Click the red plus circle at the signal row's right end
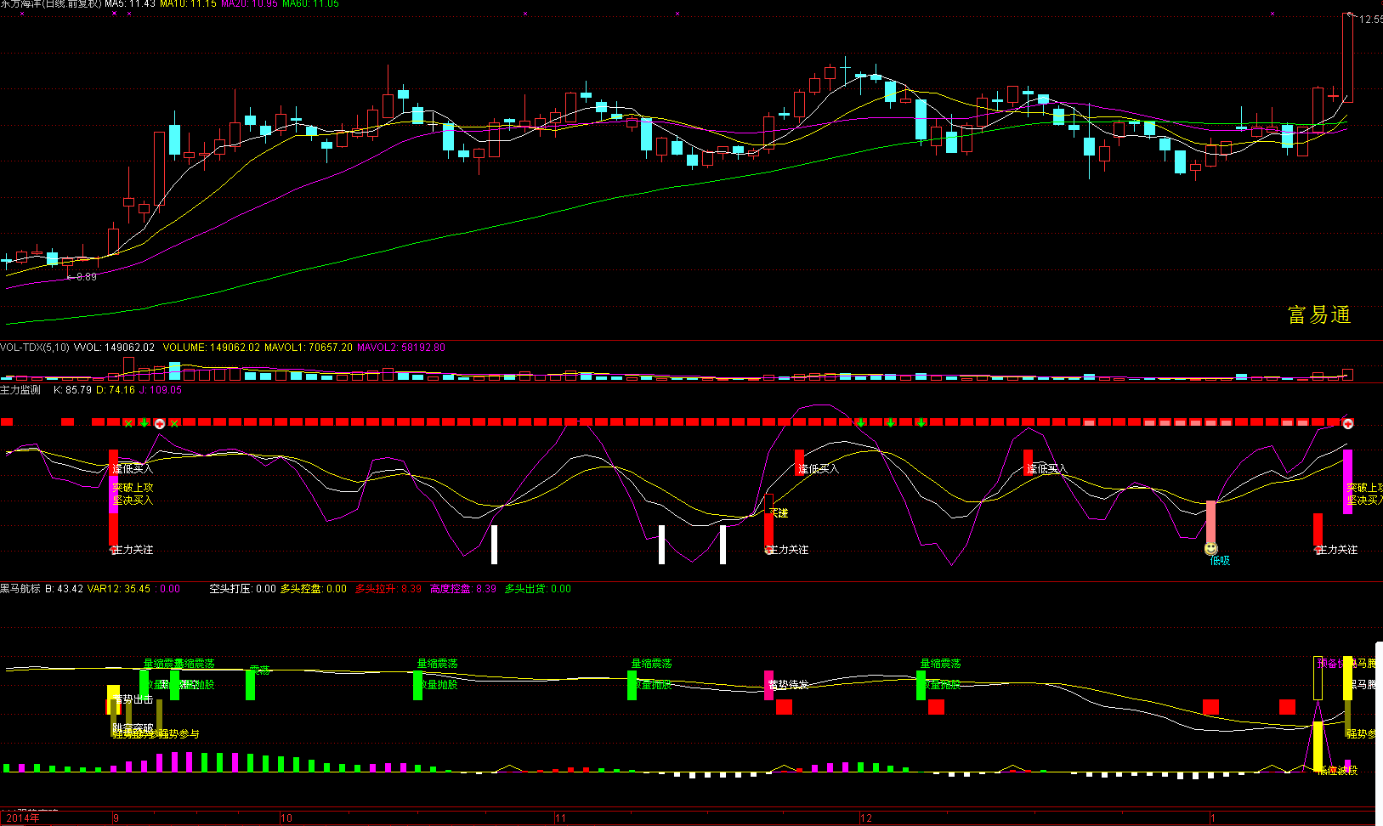Image resolution: width=1383 pixels, height=826 pixels. click(1348, 423)
